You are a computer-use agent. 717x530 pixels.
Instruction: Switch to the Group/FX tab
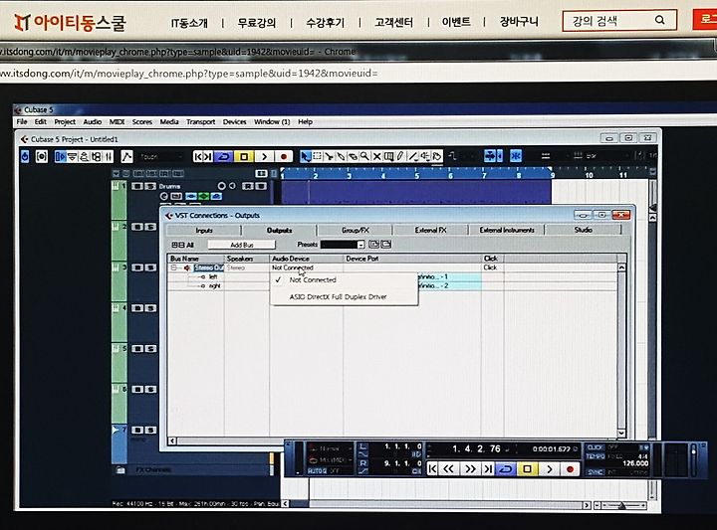click(355, 230)
